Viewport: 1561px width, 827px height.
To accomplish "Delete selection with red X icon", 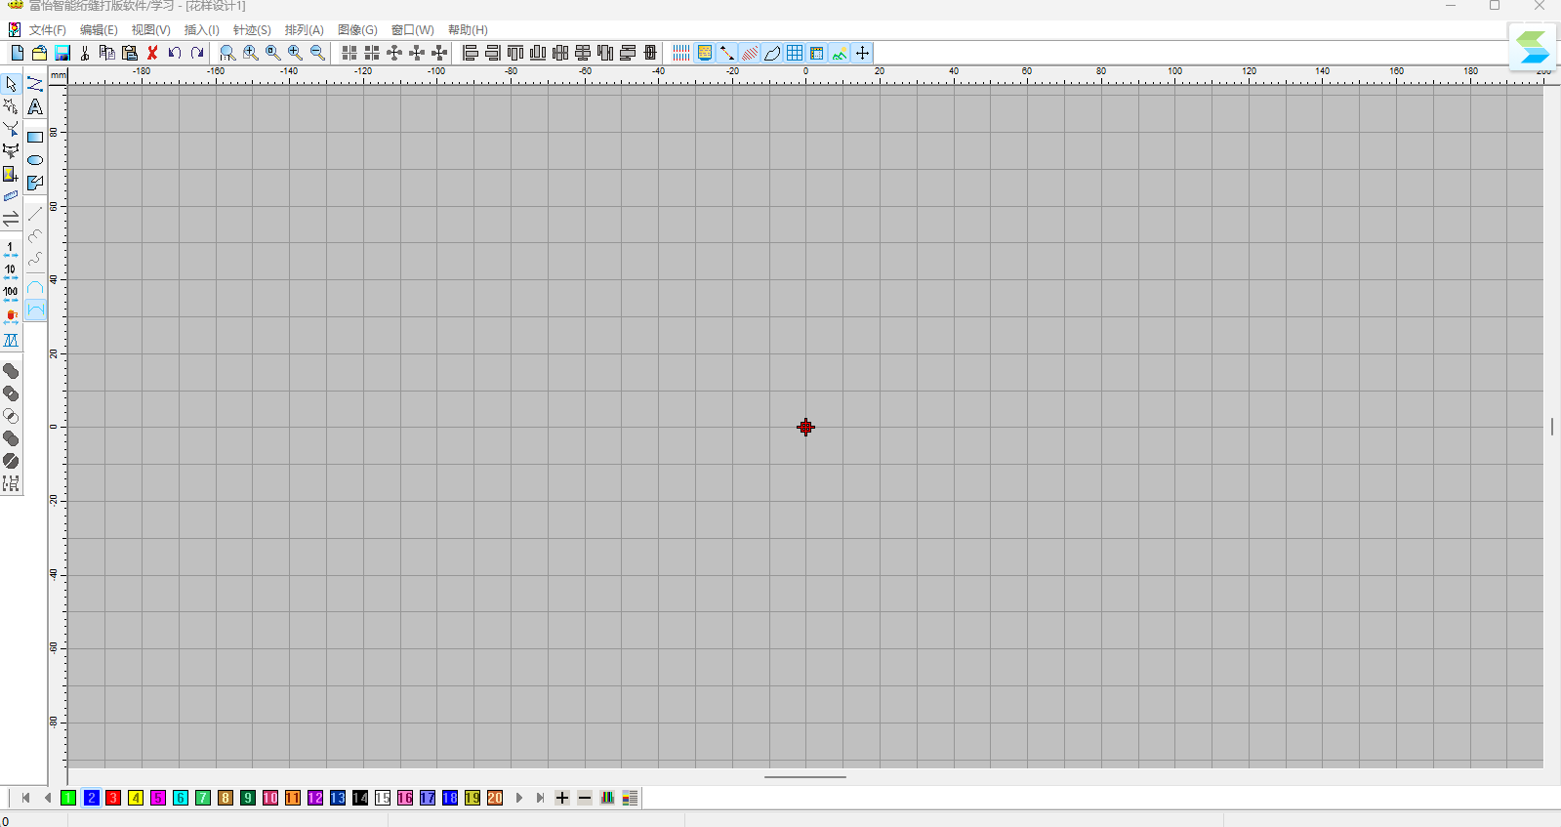I will [152, 53].
